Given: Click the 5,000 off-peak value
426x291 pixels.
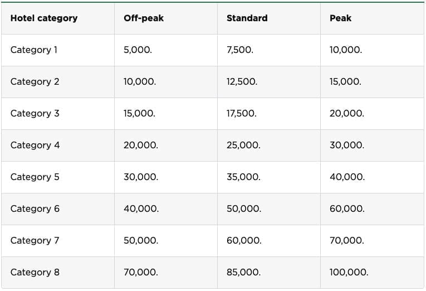Looking at the screenshot, I should click(138, 50).
